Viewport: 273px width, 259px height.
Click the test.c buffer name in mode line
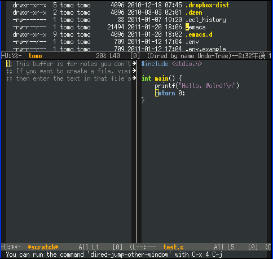(173, 247)
